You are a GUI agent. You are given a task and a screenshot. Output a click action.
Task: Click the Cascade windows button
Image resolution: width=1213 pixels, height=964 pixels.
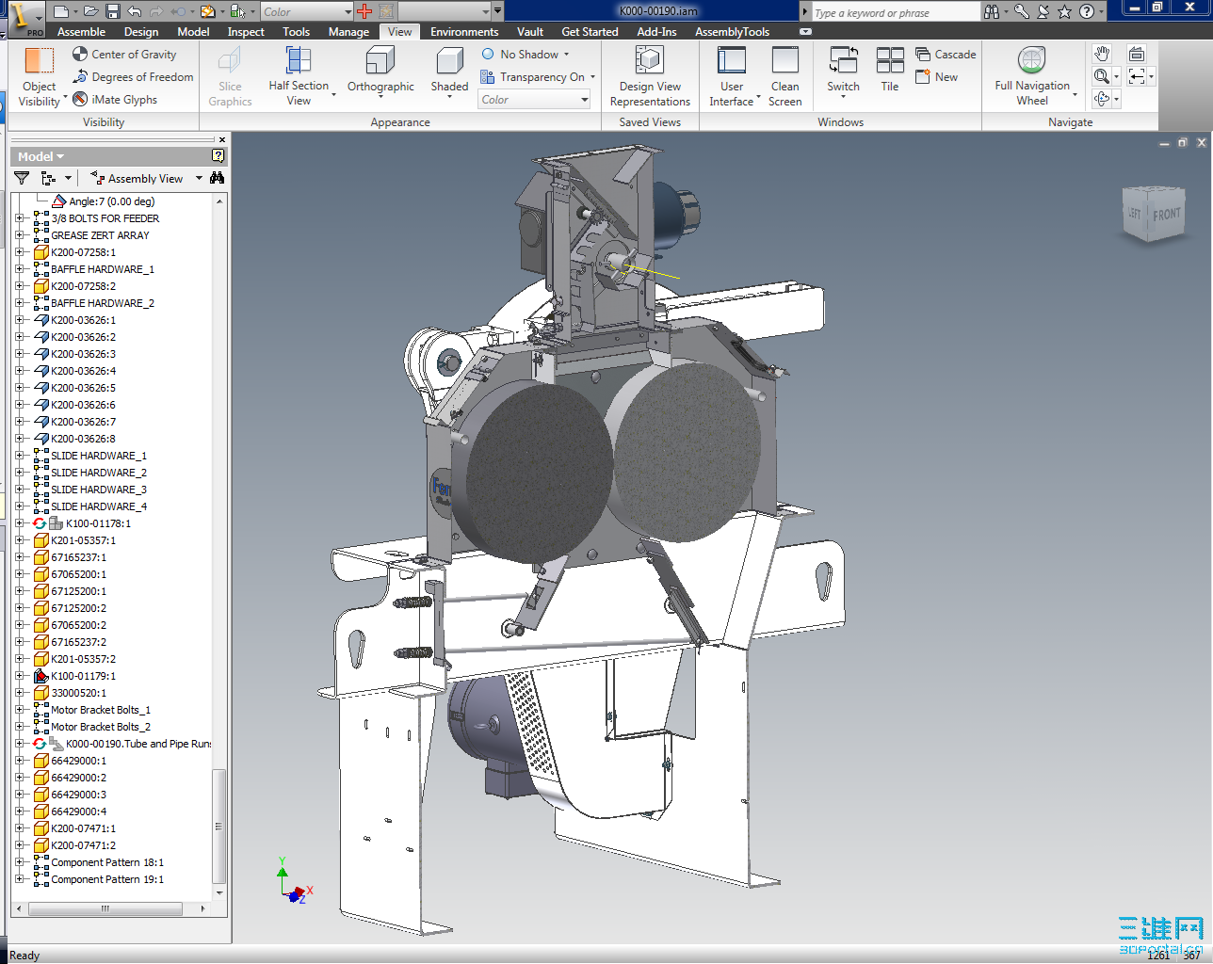(x=945, y=55)
